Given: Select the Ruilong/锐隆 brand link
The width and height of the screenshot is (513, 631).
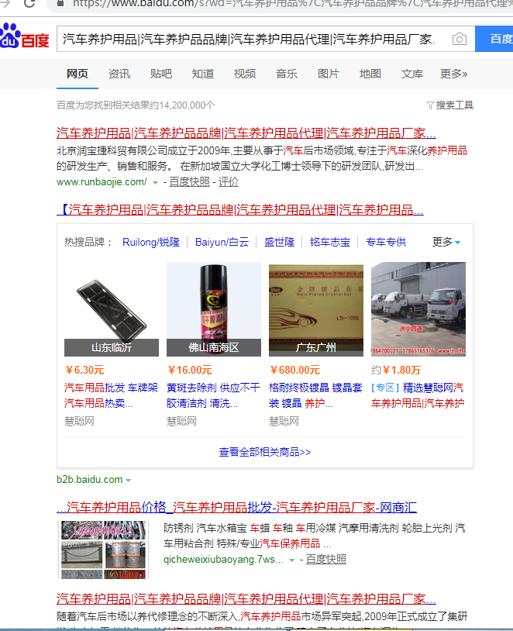Looking at the screenshot, I should [x=150, y=243].
